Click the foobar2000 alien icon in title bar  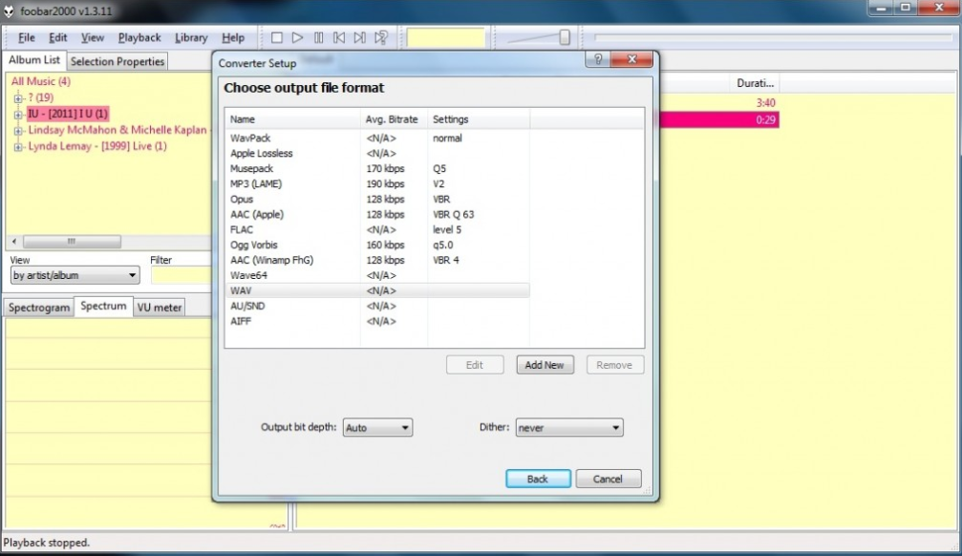pyautogui.click(x=9, y=11)
